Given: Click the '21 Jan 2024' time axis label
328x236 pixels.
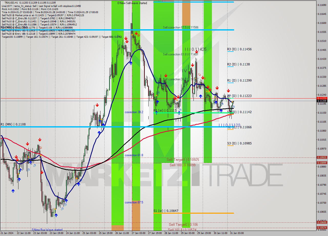Looking at the screenshot, I should (x=7, y=233).
